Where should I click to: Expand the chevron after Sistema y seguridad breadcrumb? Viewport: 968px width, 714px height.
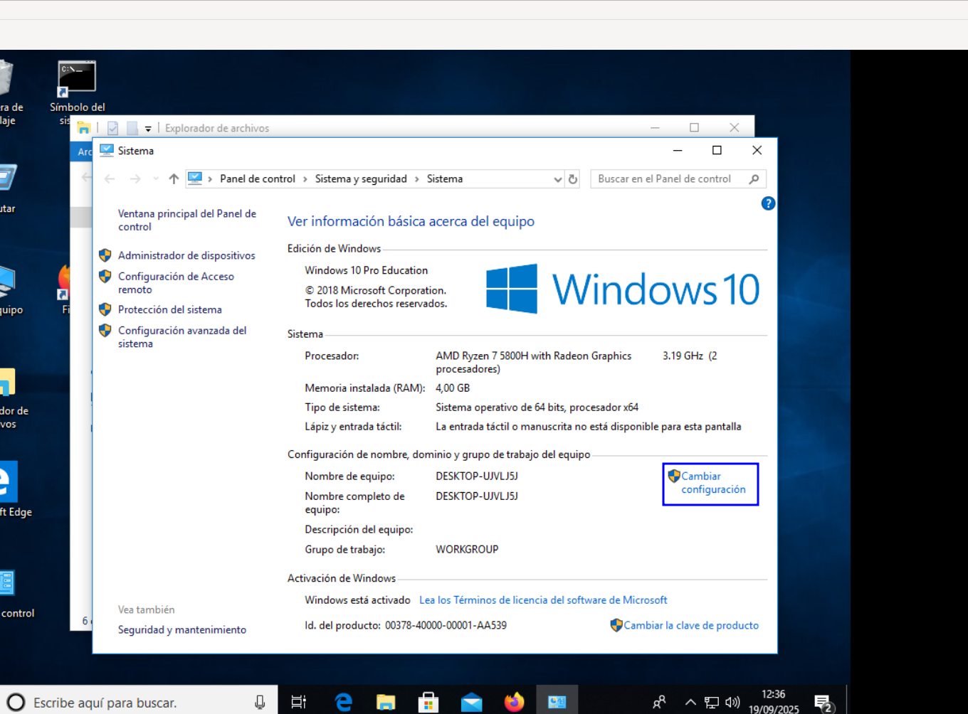(x=417, y=179)
